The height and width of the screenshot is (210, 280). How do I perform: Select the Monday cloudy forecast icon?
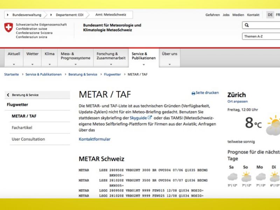(x=260, y=177)
